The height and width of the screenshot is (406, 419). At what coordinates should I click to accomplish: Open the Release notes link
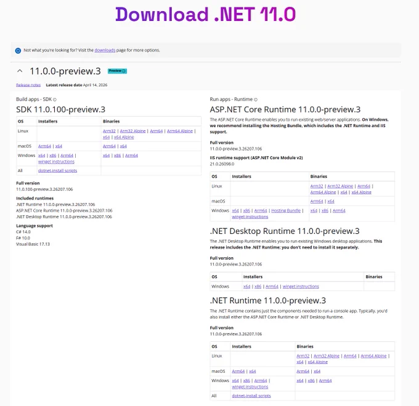coord(28,85)
